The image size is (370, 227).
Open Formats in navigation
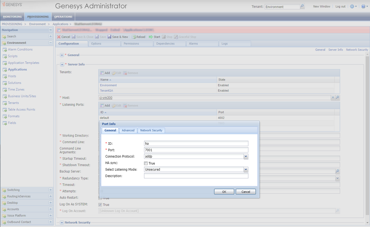pyautogui.click(x=14, y=116)
